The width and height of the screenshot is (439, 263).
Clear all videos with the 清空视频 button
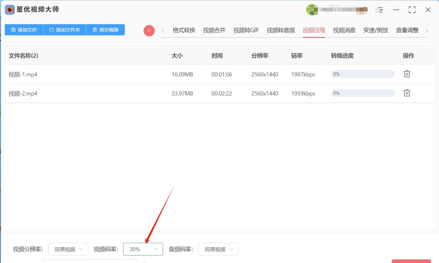[x=105, y=30]
